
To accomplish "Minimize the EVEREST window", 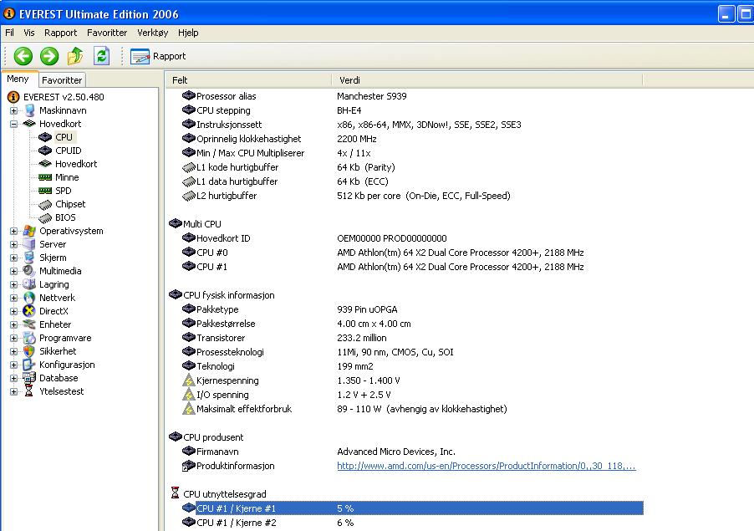I will click(x=726, y=14).
